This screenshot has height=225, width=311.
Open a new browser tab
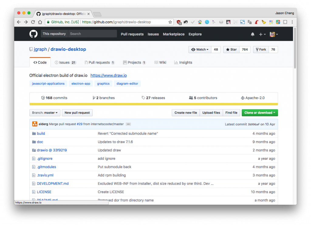click(97, 14)
